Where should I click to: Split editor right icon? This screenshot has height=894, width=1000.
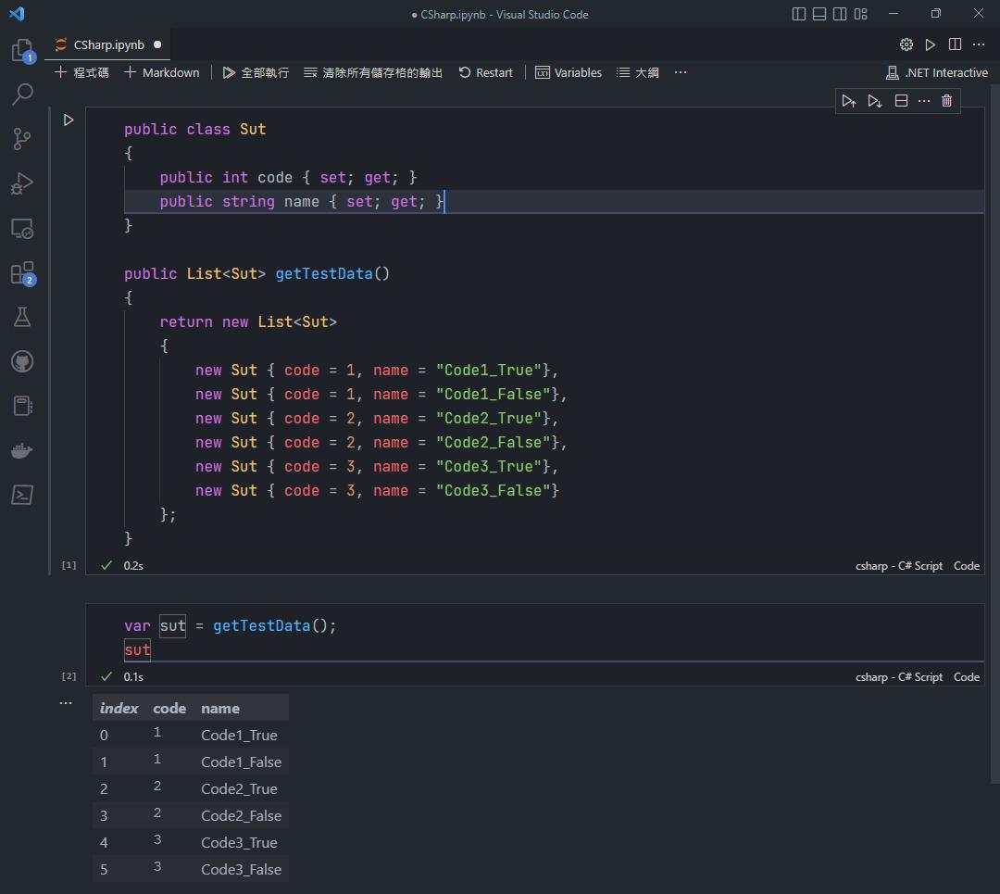(x=955, y=44)
